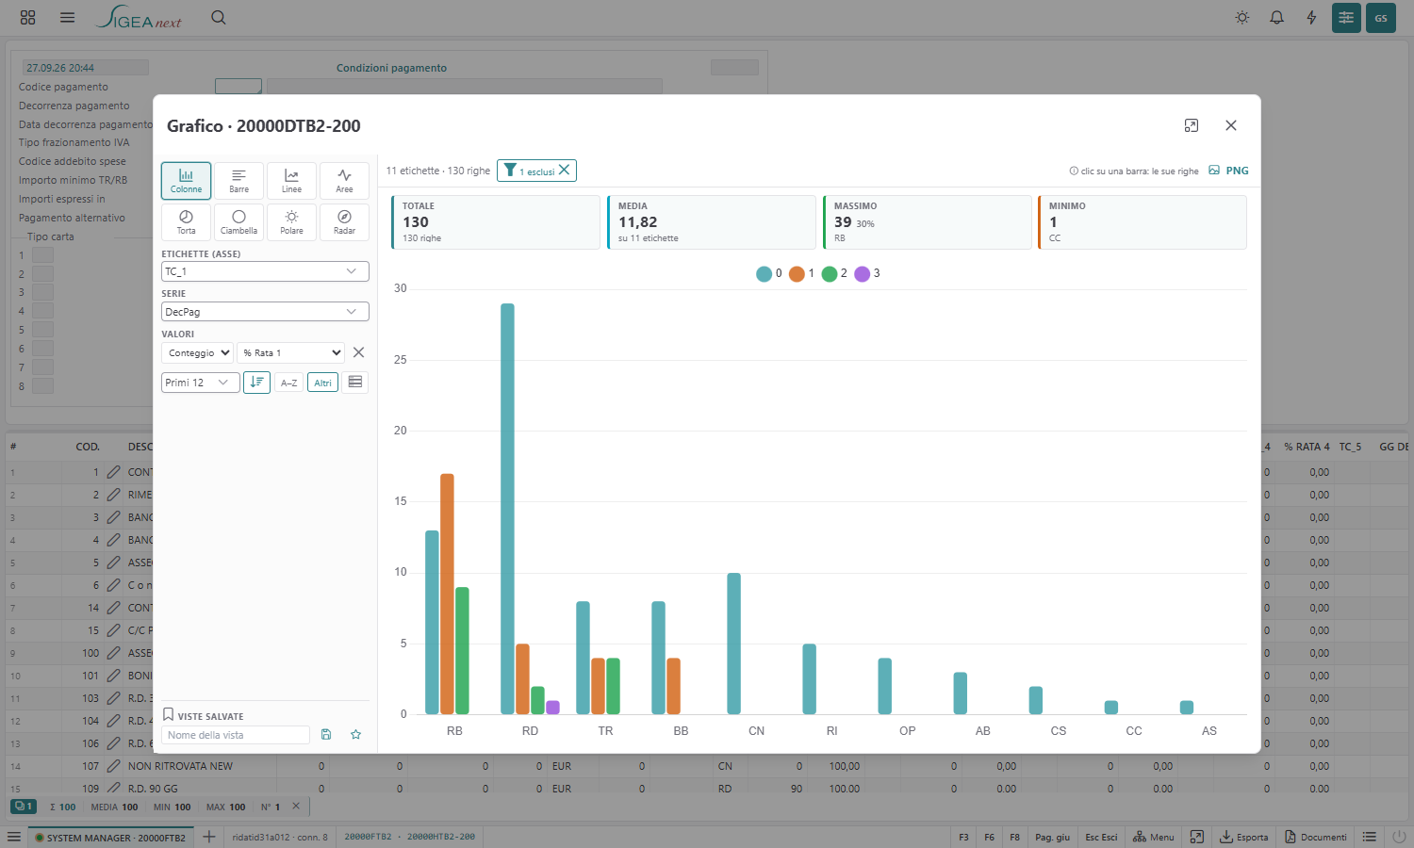Open the % Rata 1 field dropdown

(x=290, y=352)
